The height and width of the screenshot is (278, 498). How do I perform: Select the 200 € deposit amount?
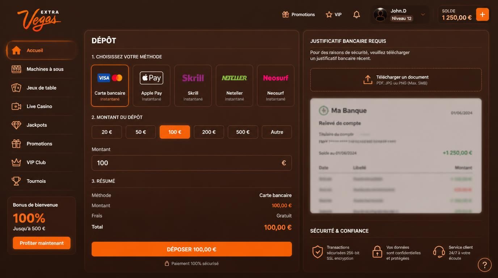click(209, 132)
